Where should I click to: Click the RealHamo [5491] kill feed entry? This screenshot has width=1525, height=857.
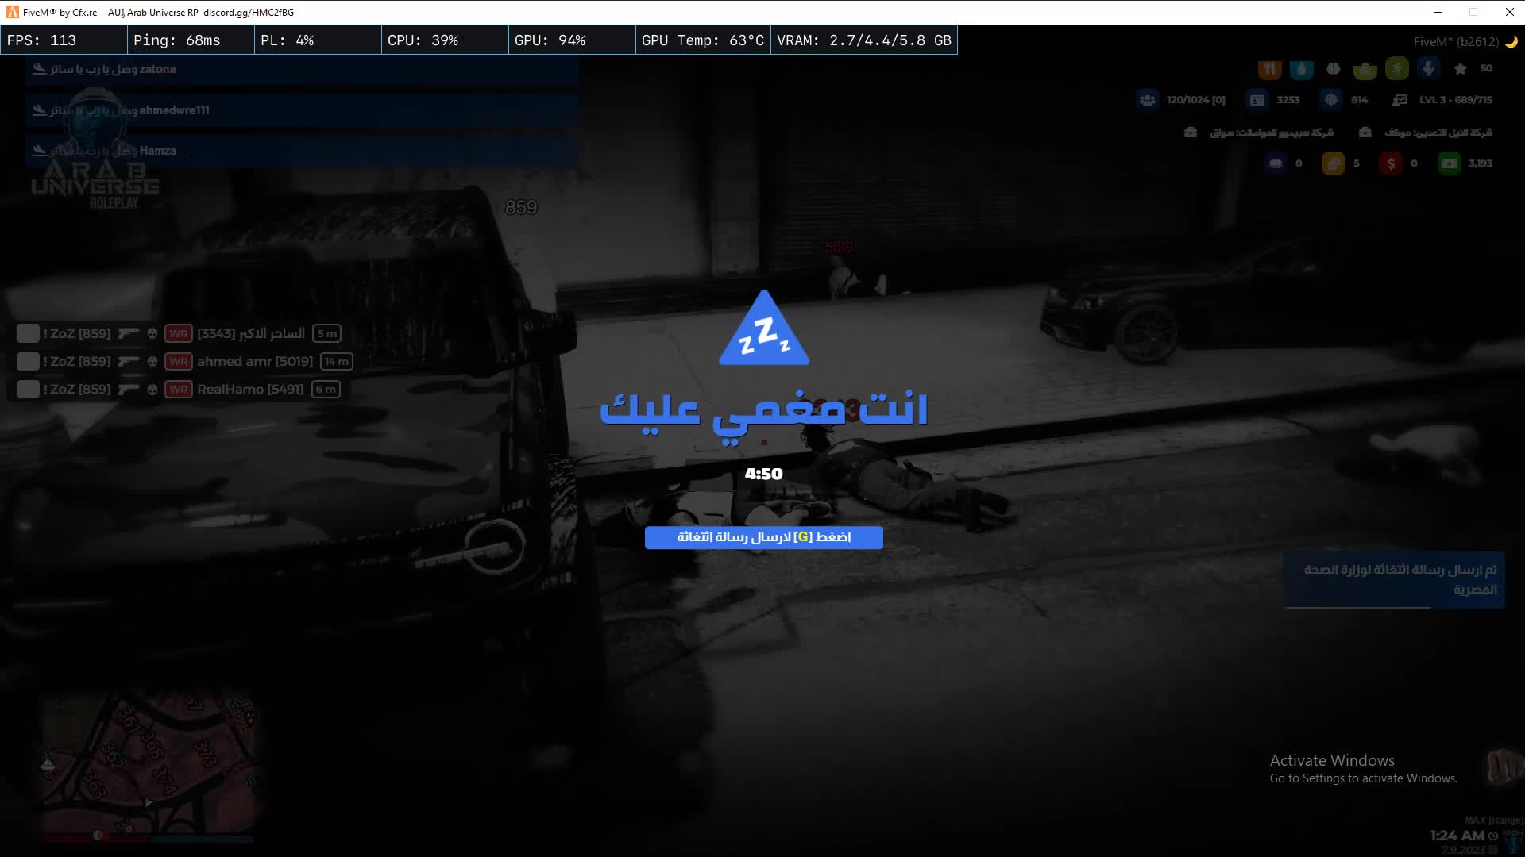point(250,390)
